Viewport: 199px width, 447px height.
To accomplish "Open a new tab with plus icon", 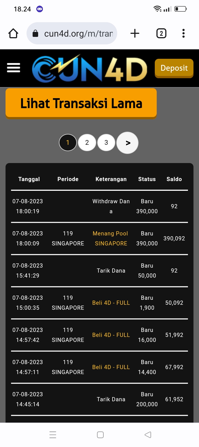I will pos(135,34).
